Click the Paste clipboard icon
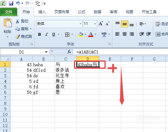The width and height of the screenshot is (168, 132). point(7,22)
